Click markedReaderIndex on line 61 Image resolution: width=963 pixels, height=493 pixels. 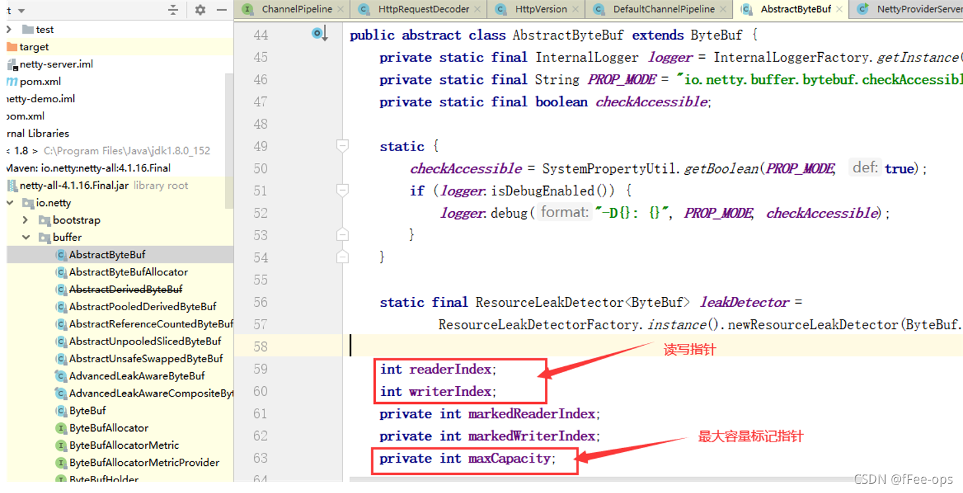tap(532, 414)
